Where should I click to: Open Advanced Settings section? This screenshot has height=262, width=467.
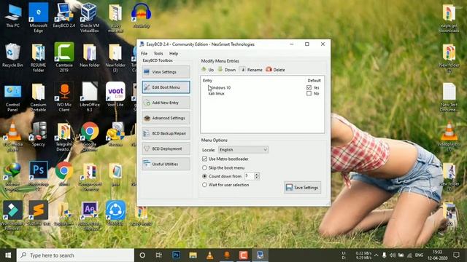tap(166, 118)
